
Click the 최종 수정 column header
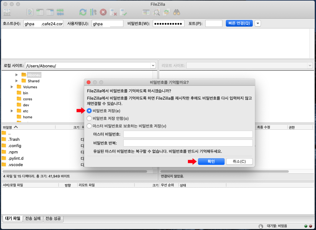click(x=271, y=127)
